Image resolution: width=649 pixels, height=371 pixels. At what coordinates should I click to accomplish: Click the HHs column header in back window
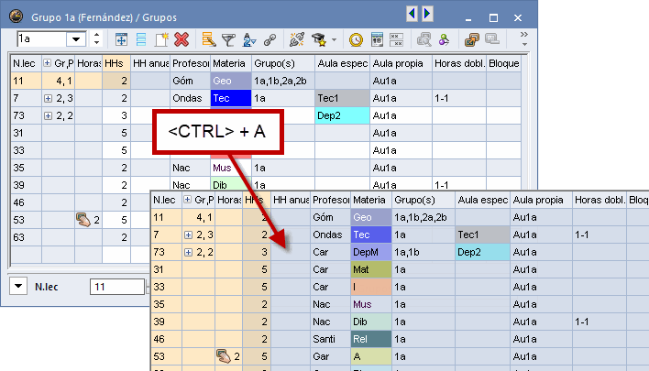point(116,63)
